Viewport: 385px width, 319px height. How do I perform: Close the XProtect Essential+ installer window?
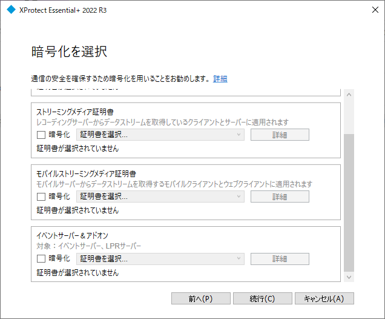point(375,10)
